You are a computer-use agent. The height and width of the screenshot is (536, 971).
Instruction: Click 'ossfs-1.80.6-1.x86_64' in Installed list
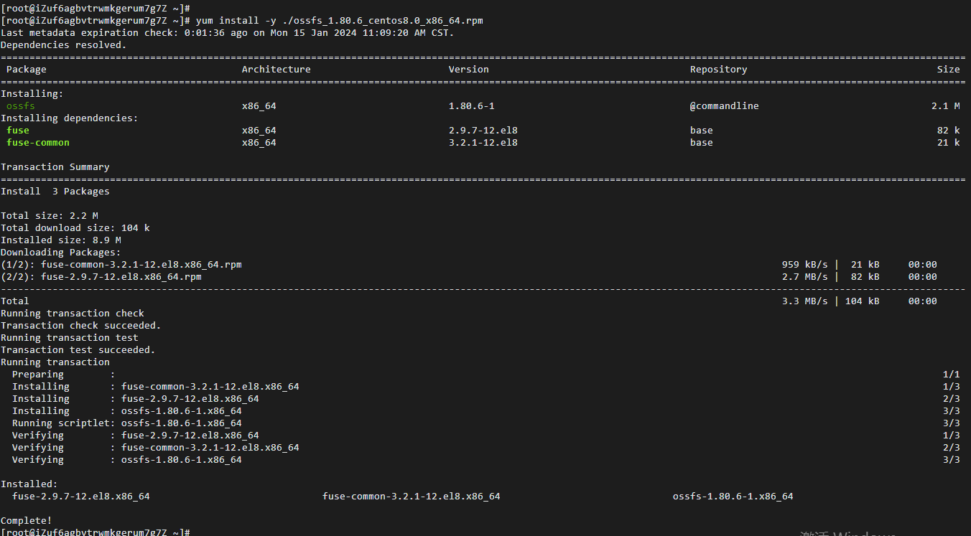[x=733, y=496]
